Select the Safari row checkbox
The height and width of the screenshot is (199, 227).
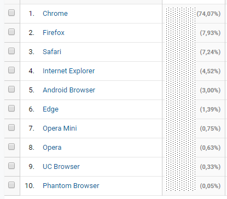(x=11, y=51)
